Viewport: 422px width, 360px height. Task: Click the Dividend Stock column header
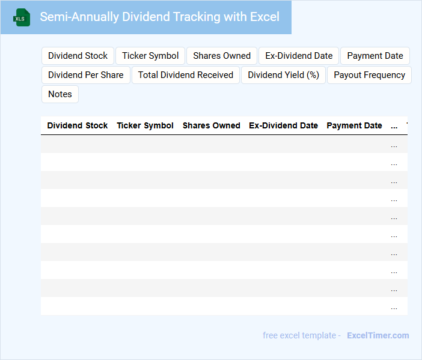(x=78, y=126)
